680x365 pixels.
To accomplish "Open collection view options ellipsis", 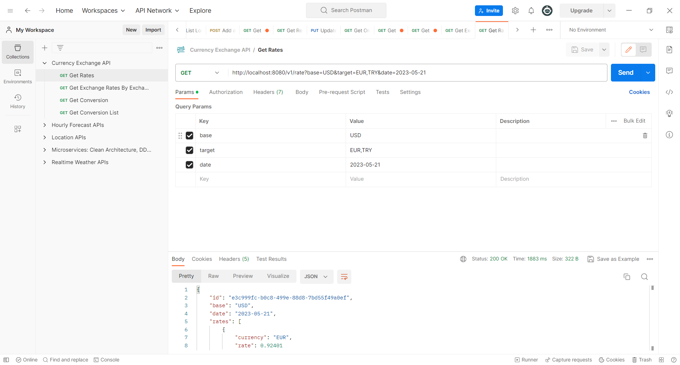I will click(x=159, y=48).
